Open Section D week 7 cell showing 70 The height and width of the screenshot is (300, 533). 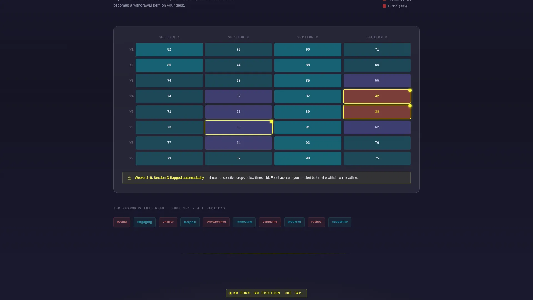tap(377, 143)
